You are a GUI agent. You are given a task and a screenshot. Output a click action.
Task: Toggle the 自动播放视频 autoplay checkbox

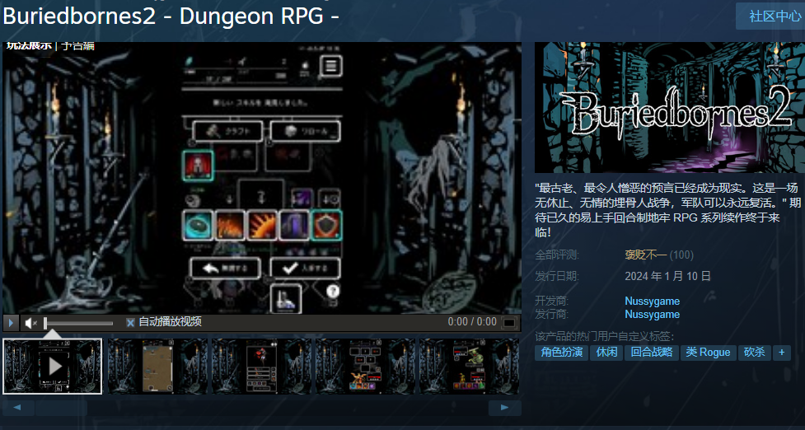130,323
